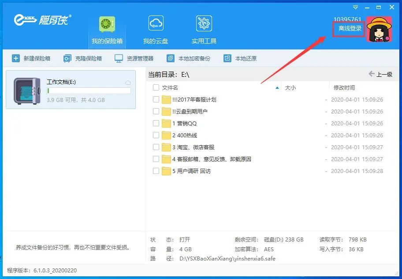Start 本地加密备份 using its backup icon

(171, 58)
